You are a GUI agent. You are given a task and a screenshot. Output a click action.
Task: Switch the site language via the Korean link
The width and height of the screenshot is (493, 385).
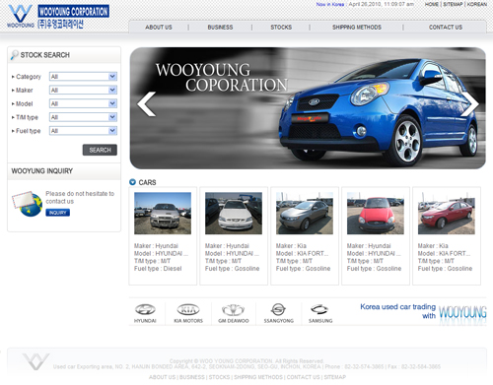pos(477,4)
